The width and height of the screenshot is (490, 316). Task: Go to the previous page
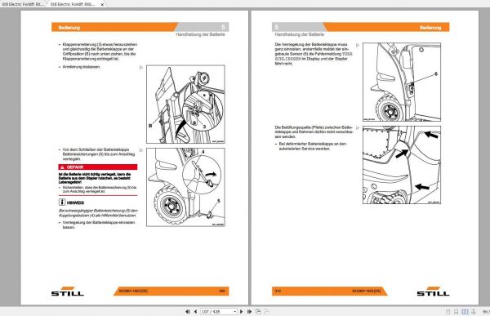[x=195, y=312]
